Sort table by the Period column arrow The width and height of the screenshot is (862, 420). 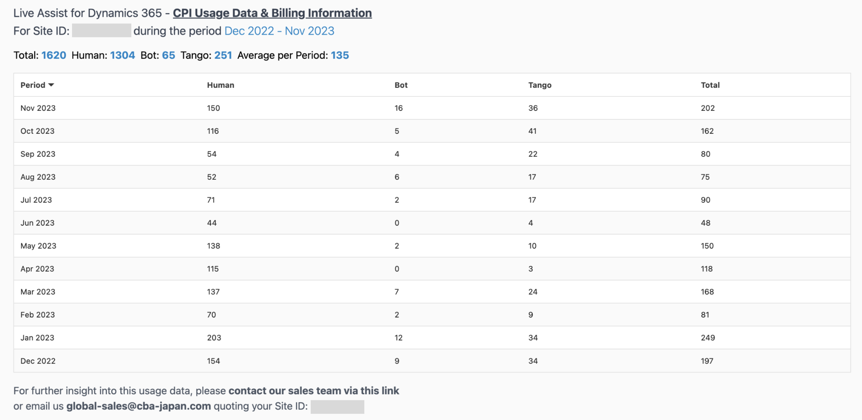pyautogui.click(x=51, y=85)
